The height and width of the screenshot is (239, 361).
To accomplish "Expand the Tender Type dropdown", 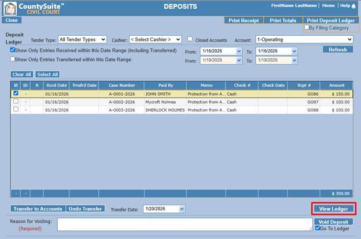I will (82, 39).
